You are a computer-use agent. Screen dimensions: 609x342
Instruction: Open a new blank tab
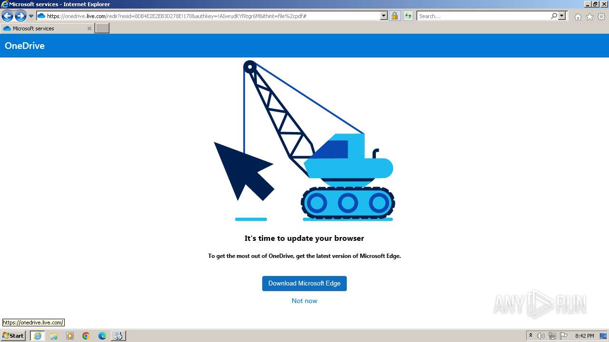pyautogui.click(x=102, y=28)
